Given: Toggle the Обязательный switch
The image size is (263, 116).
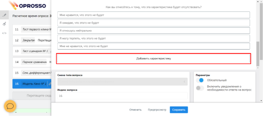Looking at the screenshot, I should pyautogui.click(x=200, y=80).
